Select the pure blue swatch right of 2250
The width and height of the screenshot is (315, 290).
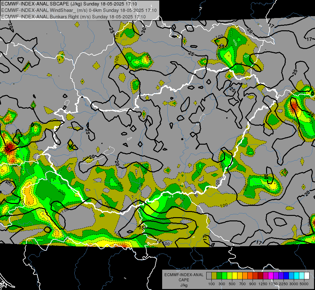click(286, 276)
